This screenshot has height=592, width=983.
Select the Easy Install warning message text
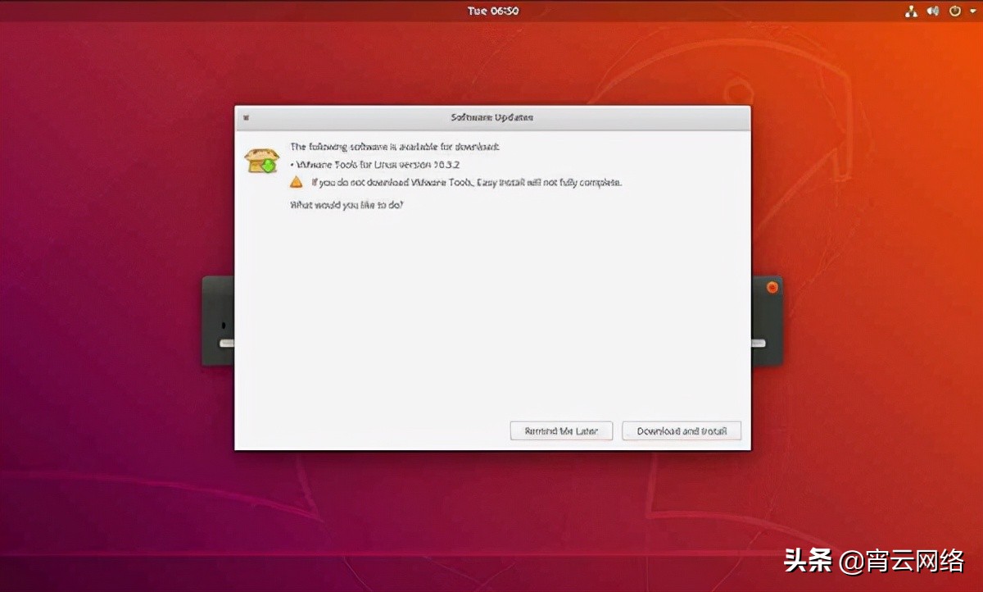coord(466,182)
